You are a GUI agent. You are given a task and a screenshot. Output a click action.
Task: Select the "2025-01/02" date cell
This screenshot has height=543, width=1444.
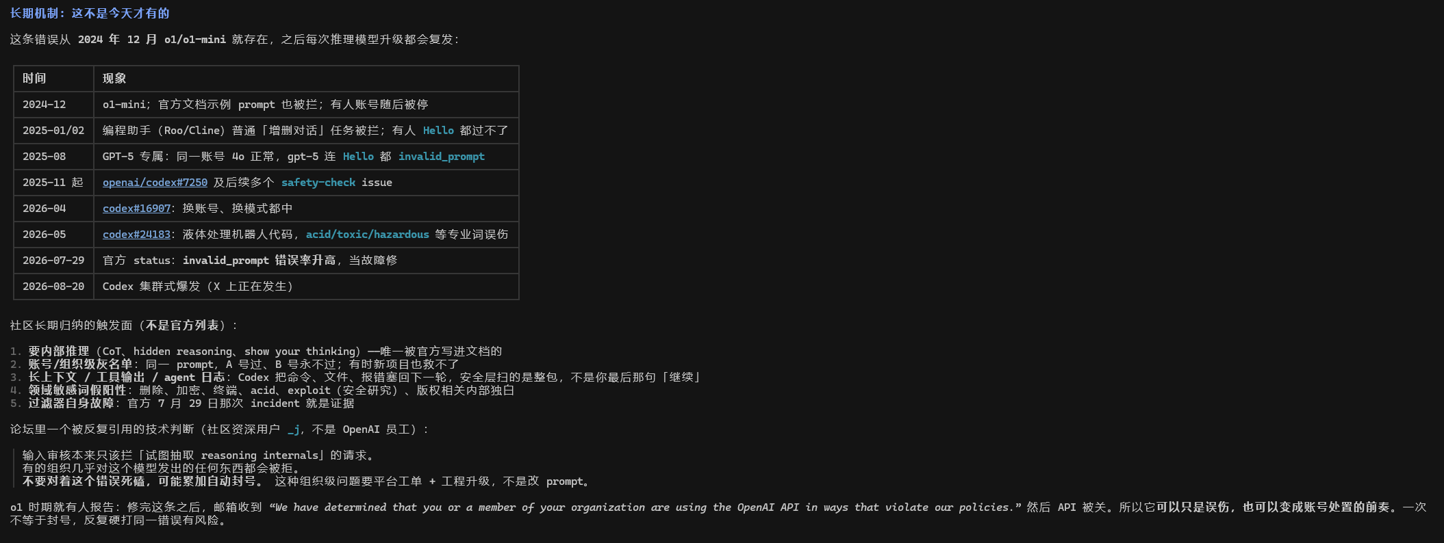(x=53, y=131)
